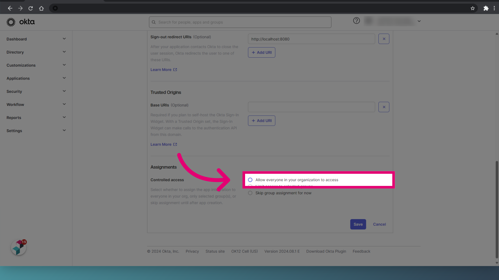Bookmark this page with star icon

(x=472, y=8)
